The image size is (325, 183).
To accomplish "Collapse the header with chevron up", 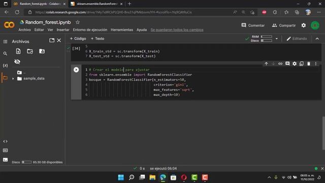I will coord(317,39).
